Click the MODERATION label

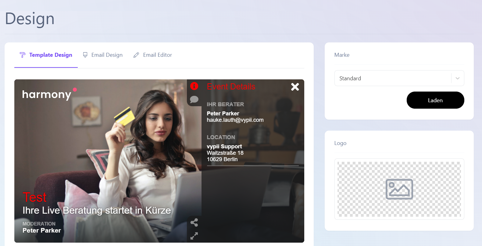coord(39,224)
